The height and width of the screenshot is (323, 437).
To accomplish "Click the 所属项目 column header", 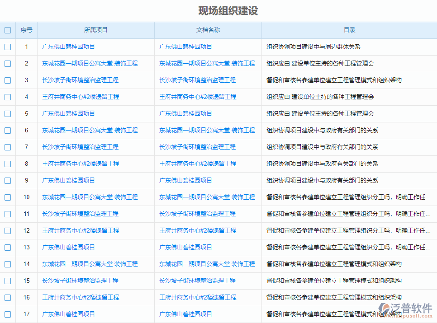I will [x=95, y=30].
